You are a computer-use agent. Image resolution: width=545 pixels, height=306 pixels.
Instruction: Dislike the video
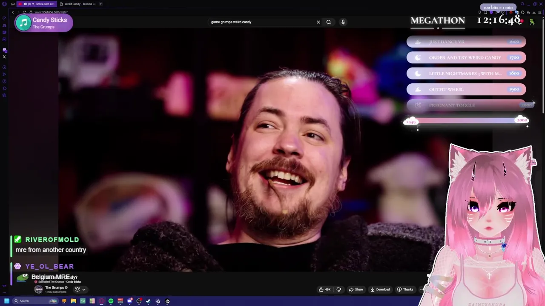point(339,289)
